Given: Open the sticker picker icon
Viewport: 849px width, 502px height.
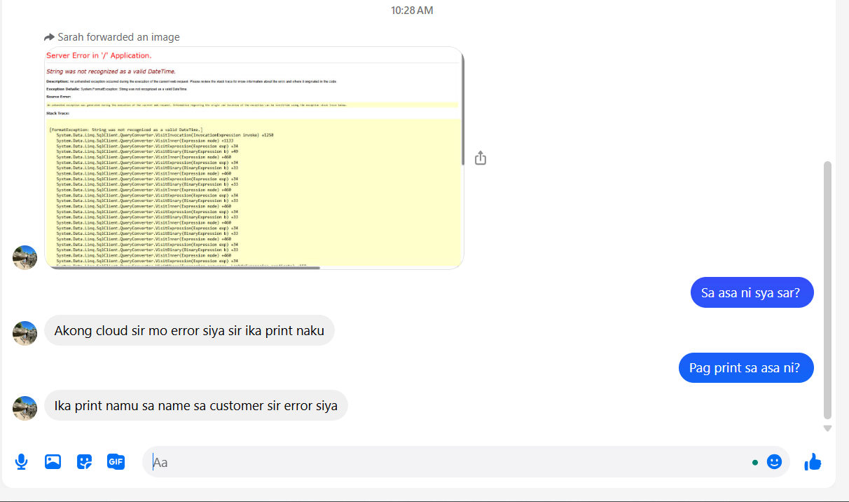Looking at the screenshot, I should pos(84,462).
